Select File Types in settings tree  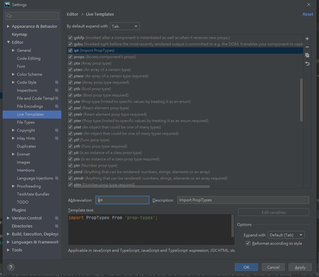point(26,122)
